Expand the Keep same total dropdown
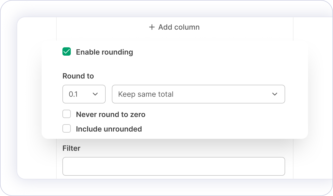 tap(198, 94)
